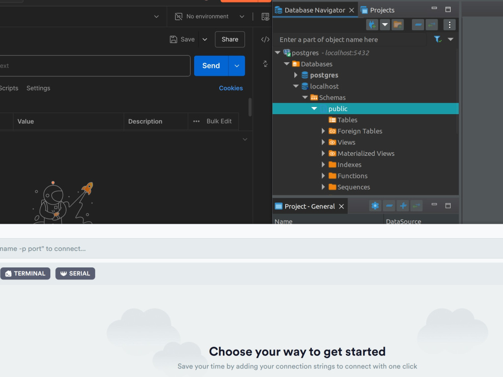Click the Foreign Tables link icon
The image size is (503, 377).
[332, 131]
